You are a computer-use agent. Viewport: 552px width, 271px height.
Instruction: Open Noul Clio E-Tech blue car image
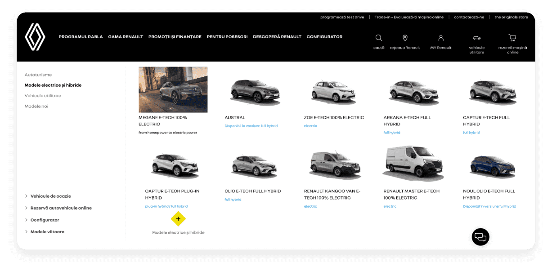coord(493,166)
